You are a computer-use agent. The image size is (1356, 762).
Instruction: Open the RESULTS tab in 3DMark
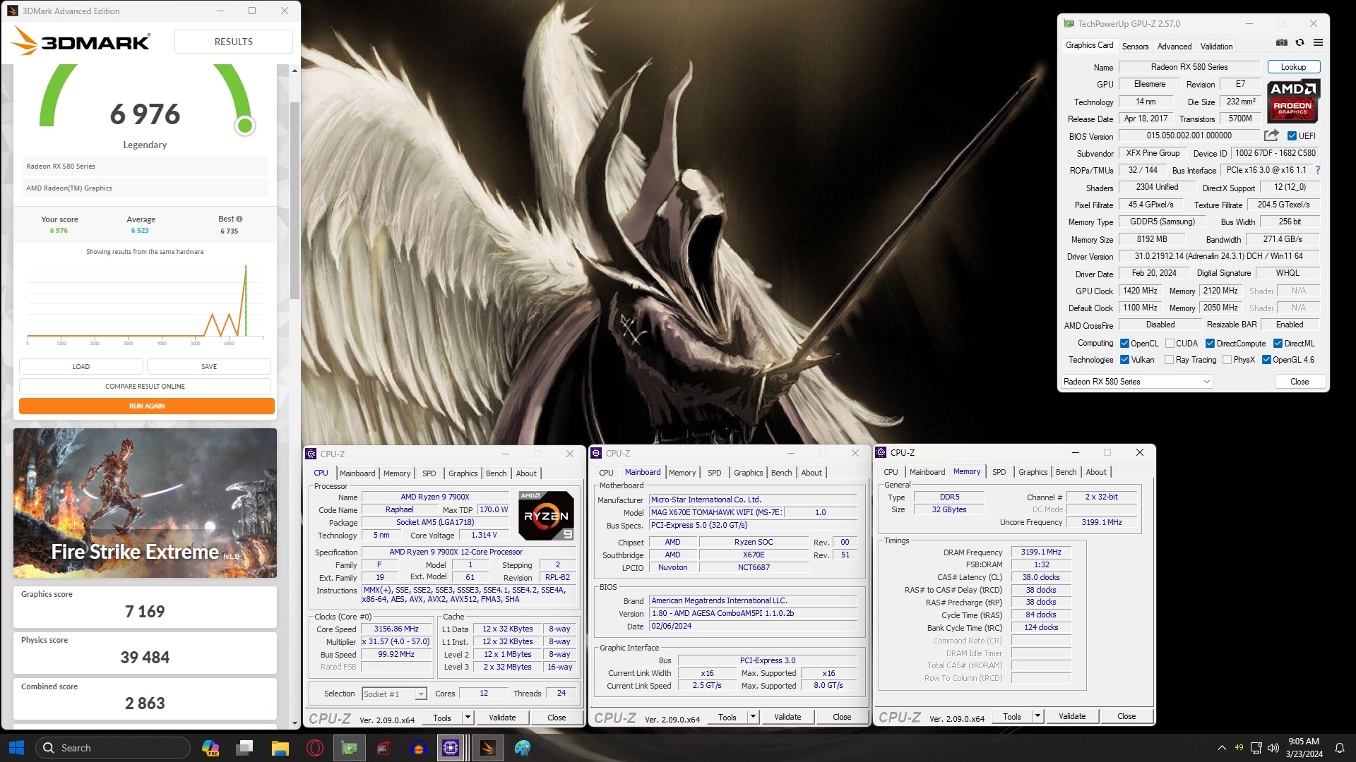(234, 42)
